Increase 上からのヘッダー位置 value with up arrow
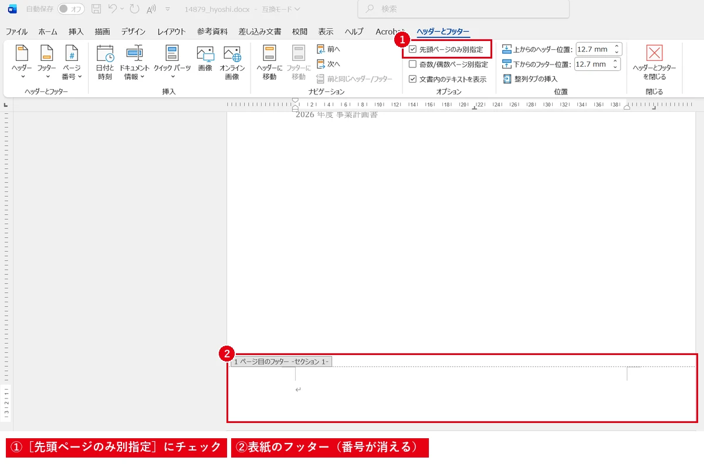The image size is (704, 464). click(615, 47)
